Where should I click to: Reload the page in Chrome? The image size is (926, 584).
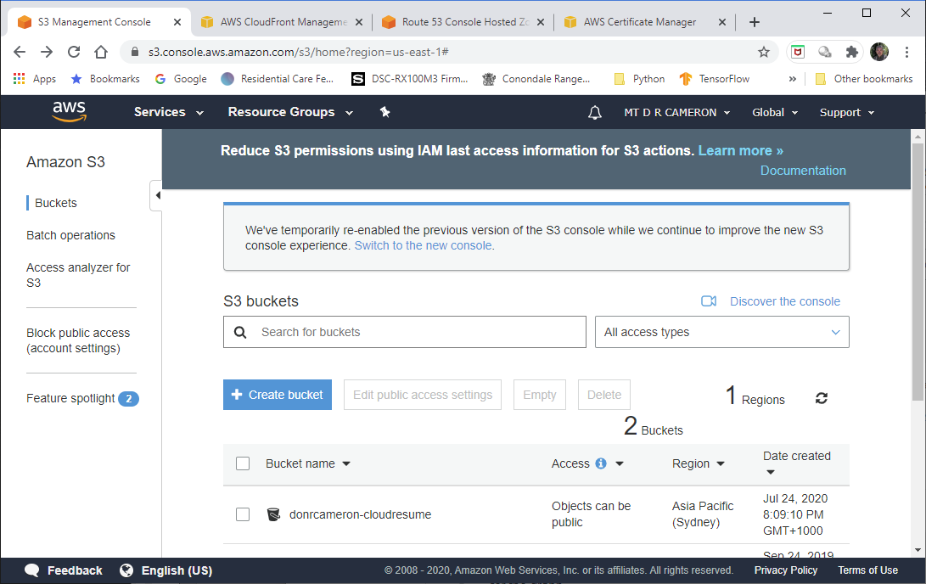coord(74,52)
